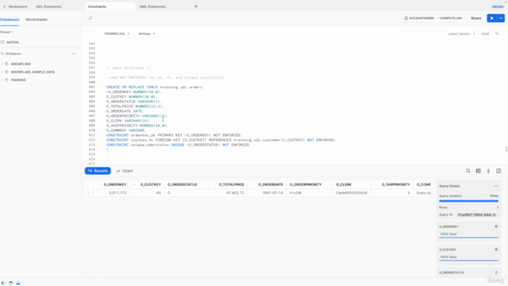Open the results columns selector icon

coord(478,171)
